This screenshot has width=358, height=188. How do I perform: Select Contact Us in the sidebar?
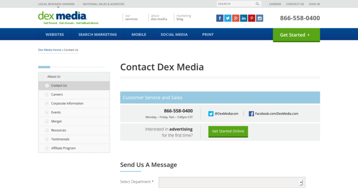tap(74, 86)
